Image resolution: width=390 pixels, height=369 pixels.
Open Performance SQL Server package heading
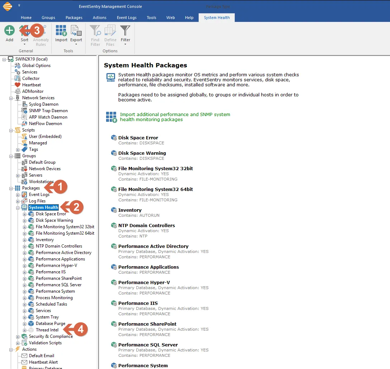148,345
